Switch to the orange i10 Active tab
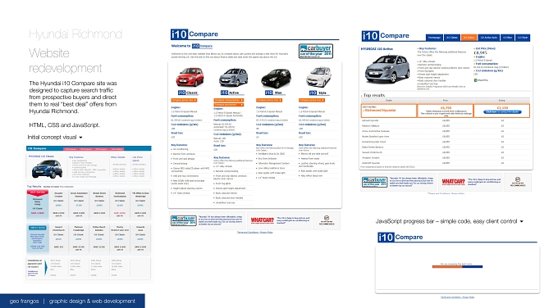 coord(469,38)
